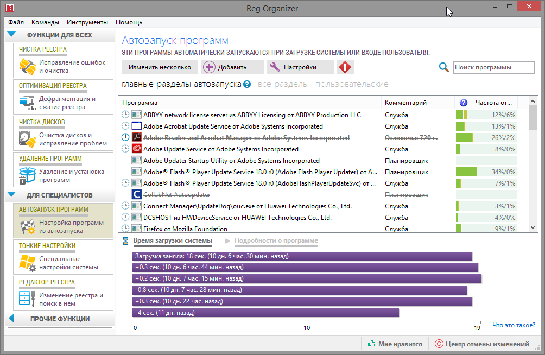Click the CollabNet Autoupdater icon
Screen dimensions: 545x355
tap(137, 194)
